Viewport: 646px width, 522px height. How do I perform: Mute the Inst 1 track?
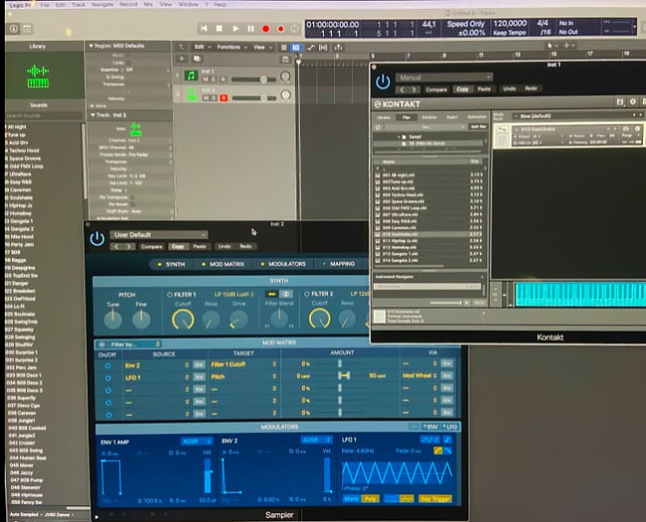pos(205,78)
